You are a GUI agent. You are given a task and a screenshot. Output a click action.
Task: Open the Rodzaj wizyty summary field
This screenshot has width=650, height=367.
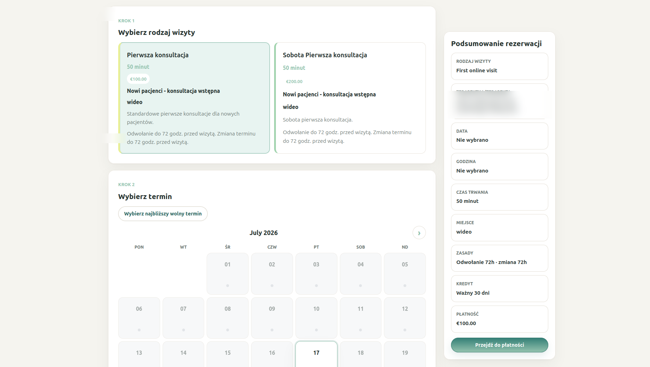(x=499, y=66)
